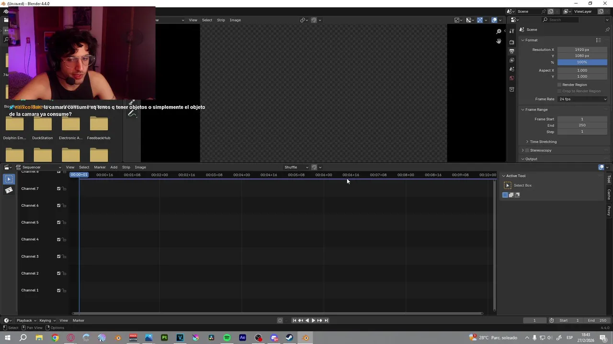Set resolution percentage 100% slider
Image resolution: width=613 pixels, height=344 pixels.
coord(582,62)
